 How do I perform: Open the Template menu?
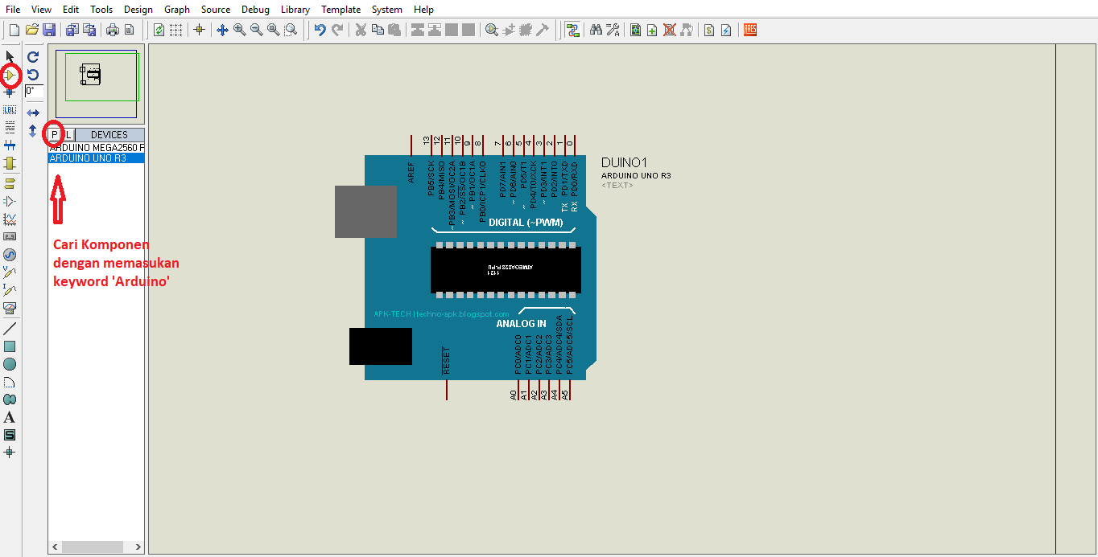(x=341, y=10)
